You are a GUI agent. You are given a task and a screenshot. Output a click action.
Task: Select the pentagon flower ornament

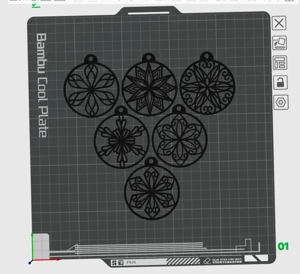179,136
